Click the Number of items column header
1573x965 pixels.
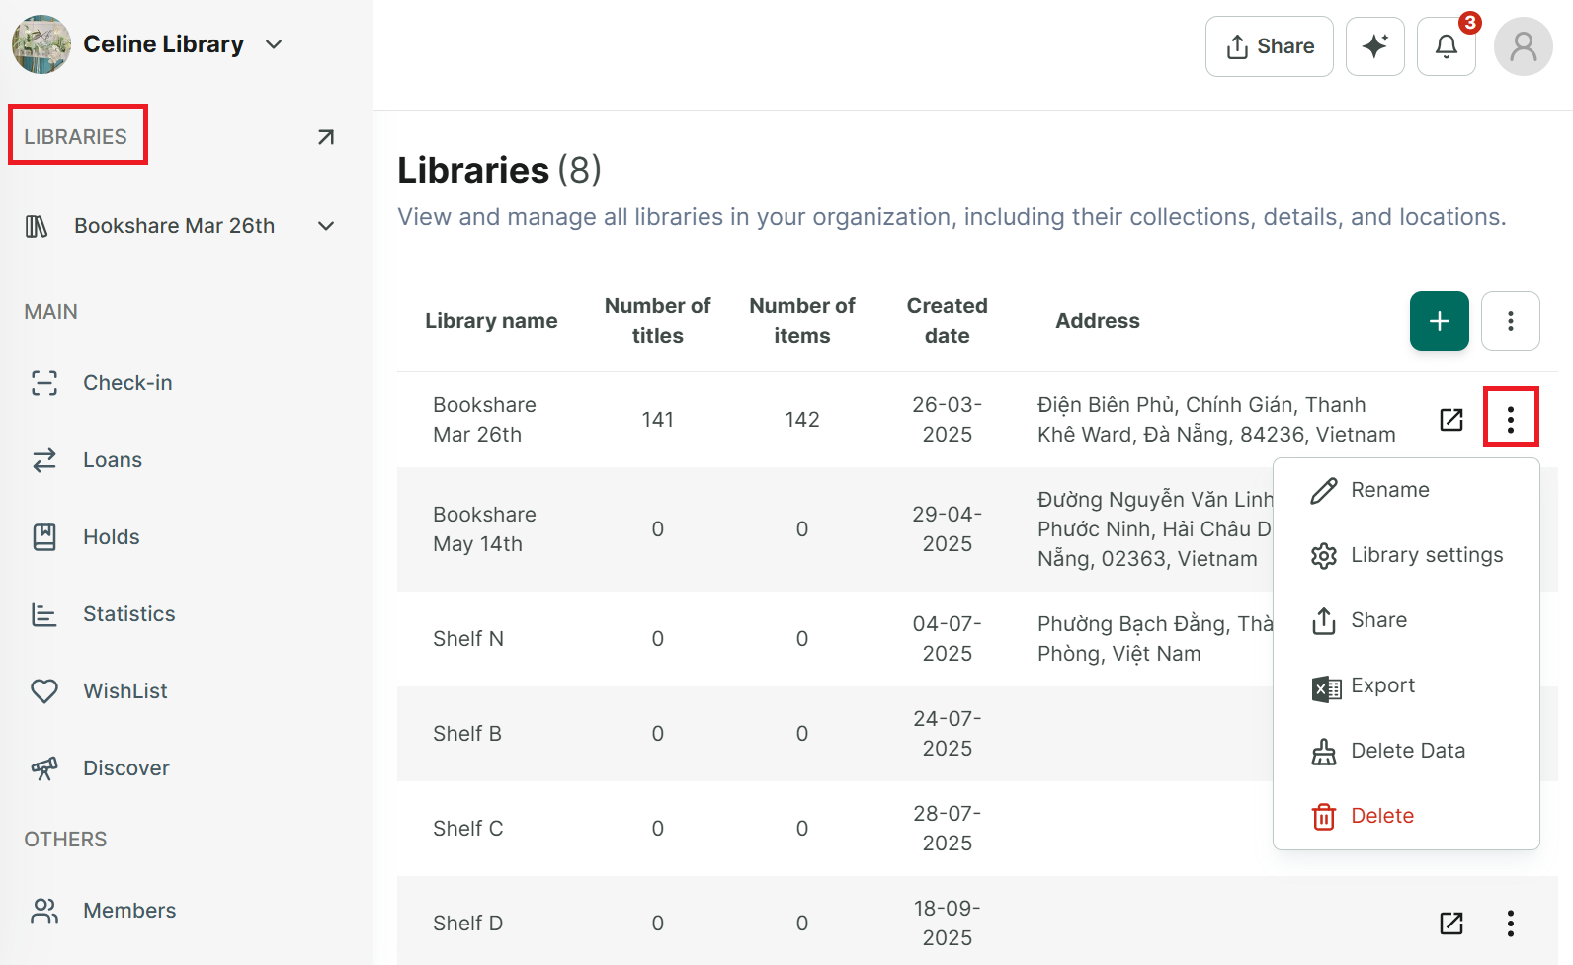tap(801, 321)
